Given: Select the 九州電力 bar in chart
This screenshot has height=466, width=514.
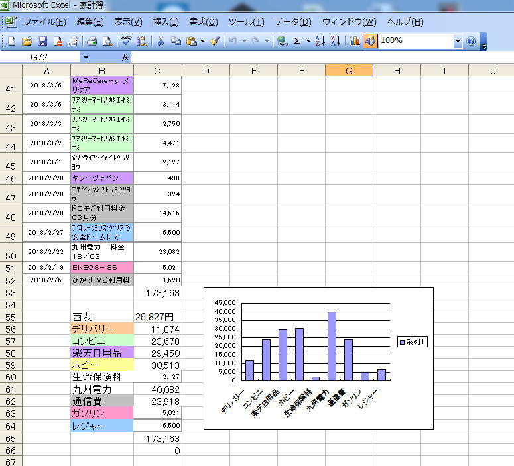Looking at the screenshot, I should tap(332, 346).
